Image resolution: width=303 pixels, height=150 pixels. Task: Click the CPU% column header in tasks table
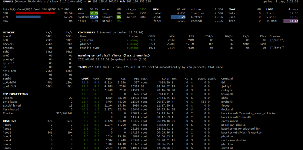coord(85,79)
